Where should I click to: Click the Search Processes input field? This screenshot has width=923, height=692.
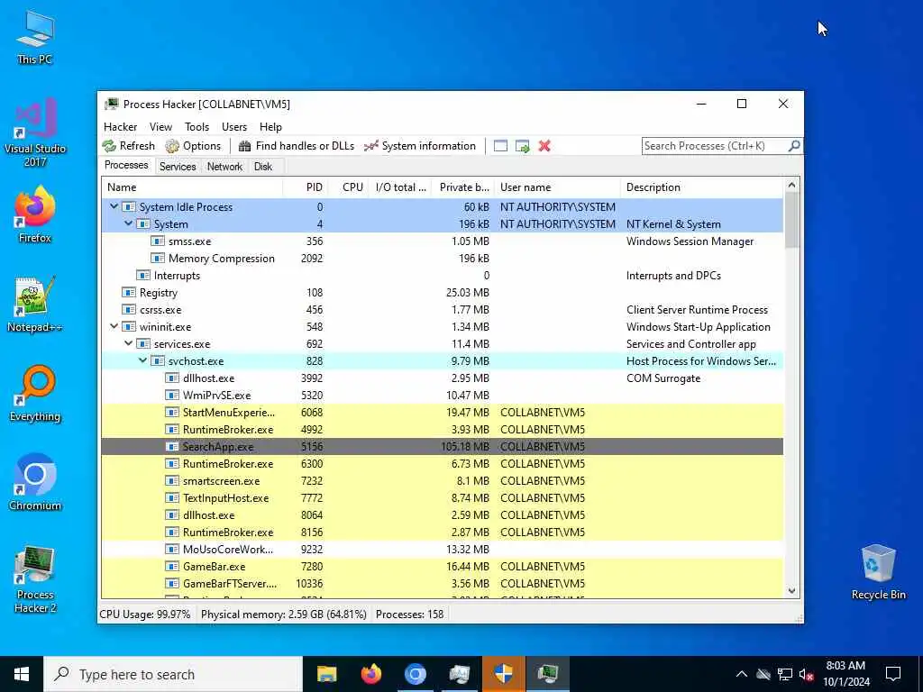click(715, 146)
